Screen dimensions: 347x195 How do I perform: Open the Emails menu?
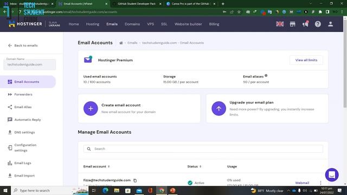pos(112,24)
